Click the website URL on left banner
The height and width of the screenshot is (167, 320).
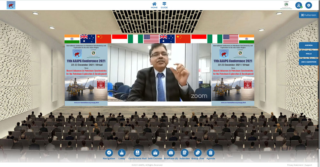pyautogui.click(x=86, y=103)
